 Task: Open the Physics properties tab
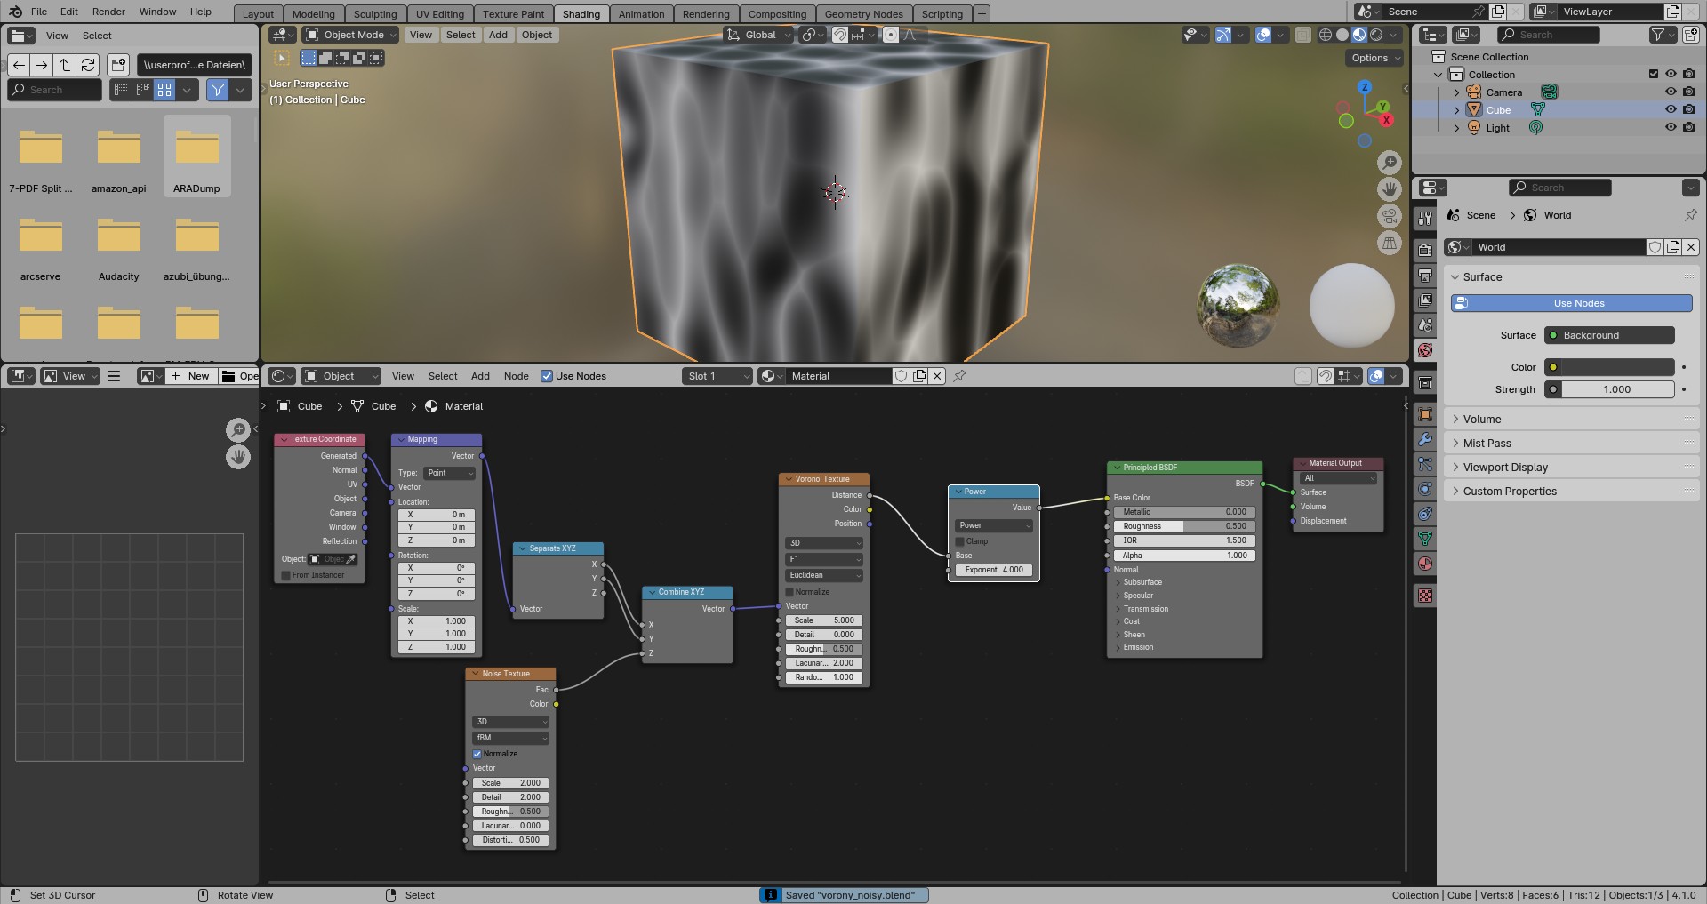(1425, 489)
